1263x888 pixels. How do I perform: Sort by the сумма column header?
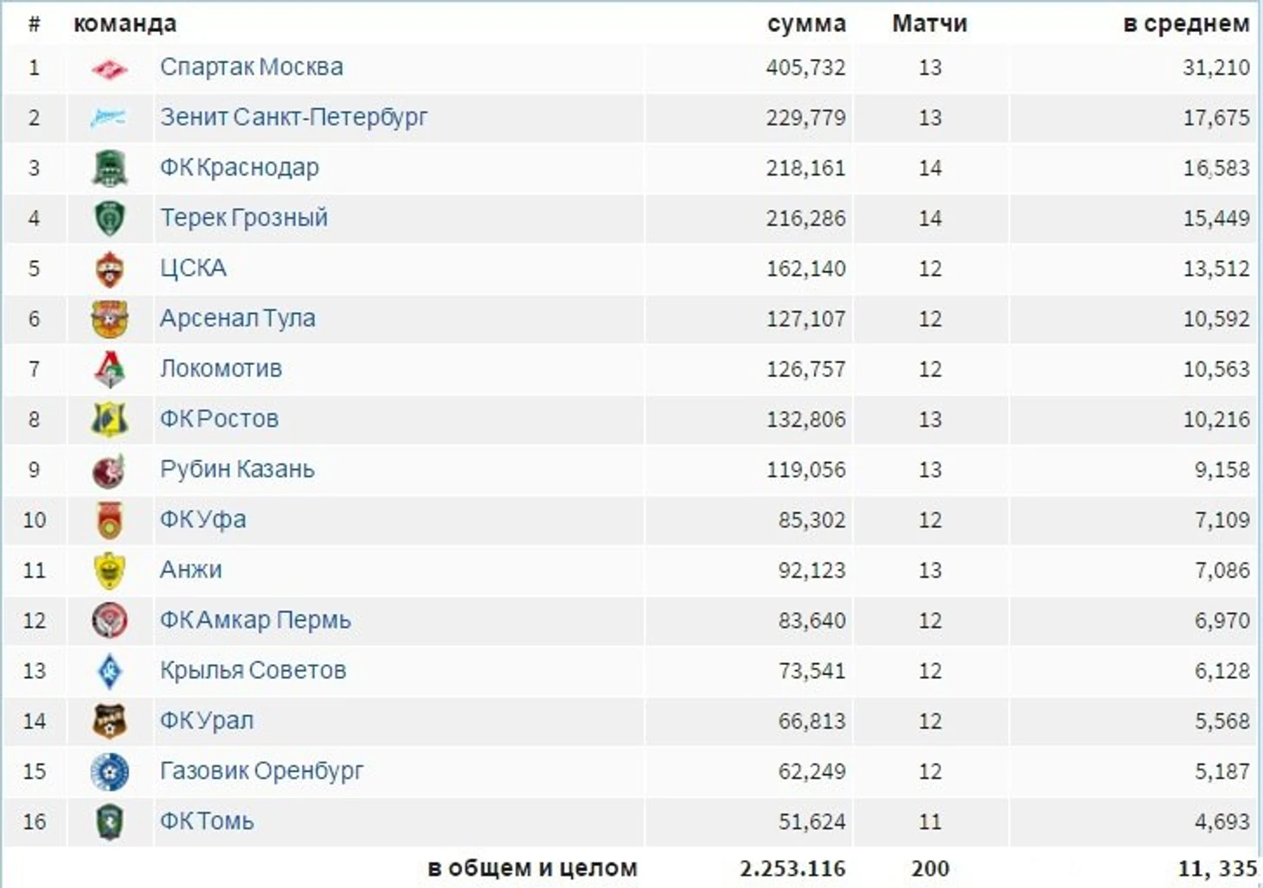806,23
